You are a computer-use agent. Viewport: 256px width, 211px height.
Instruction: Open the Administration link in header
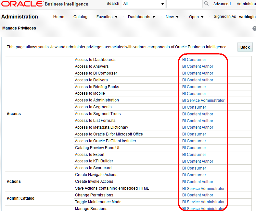(246, 4)
